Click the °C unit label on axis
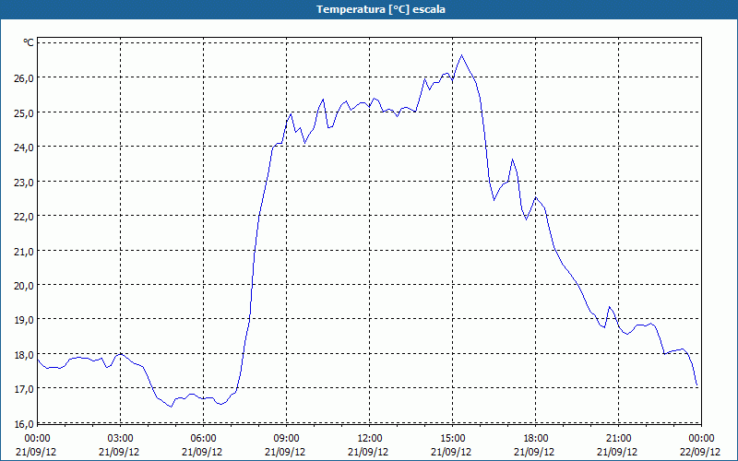 pos(29,42)
